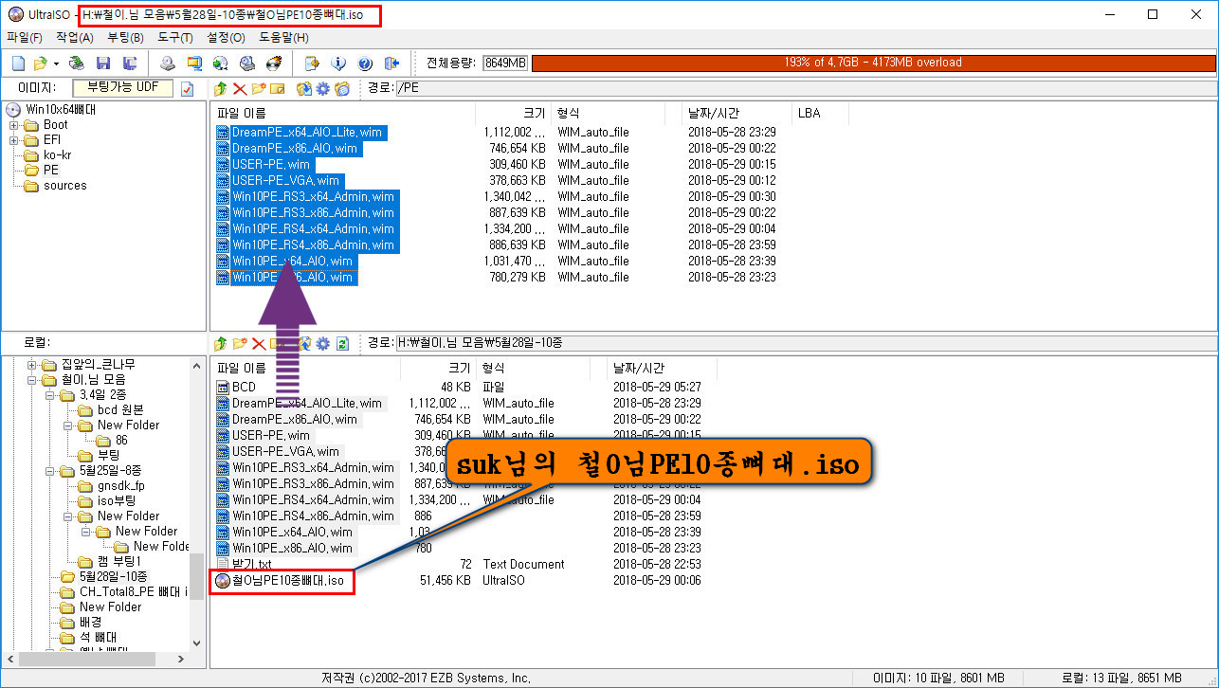This screenshot has width=1219, height=688.
Task: Sort image list by 크기 column header
Action: click(x=513, y=113)
